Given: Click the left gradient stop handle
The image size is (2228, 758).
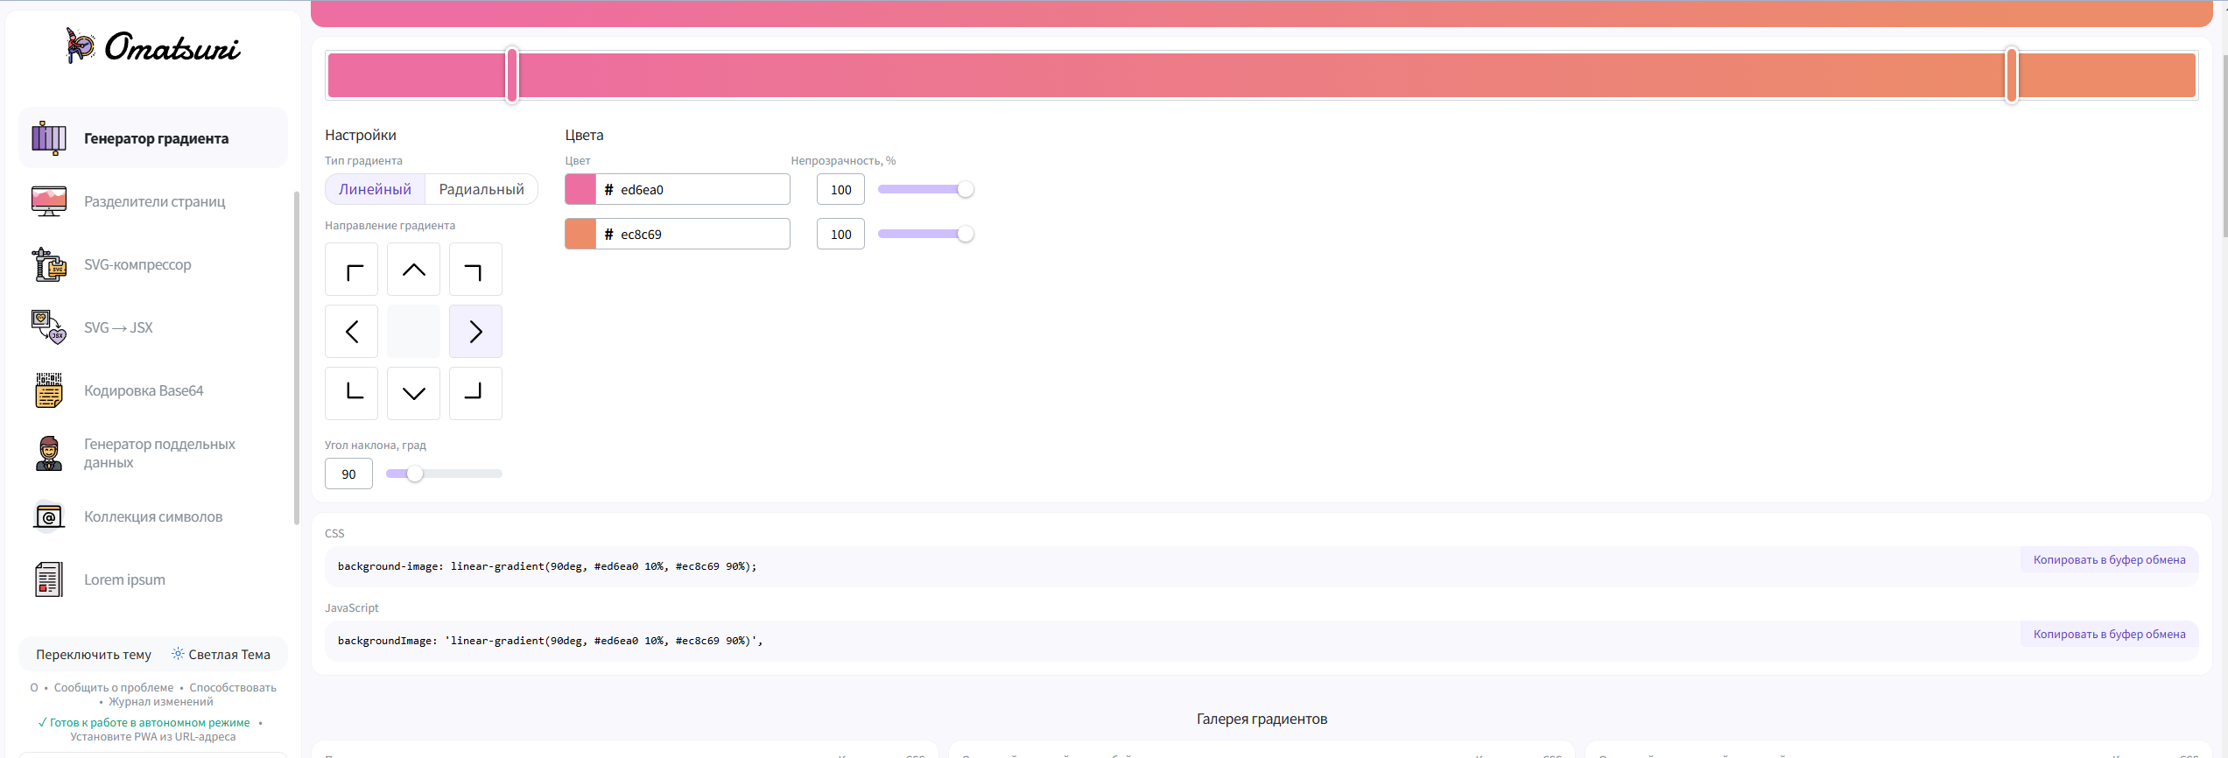Looking at the screenshot, I should (x=512, y=75).
